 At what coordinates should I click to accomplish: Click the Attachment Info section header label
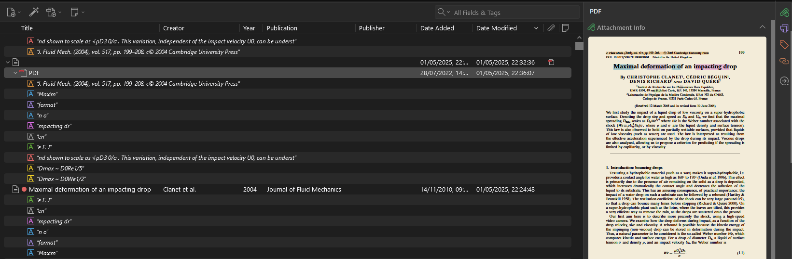(x=621, y=27)
